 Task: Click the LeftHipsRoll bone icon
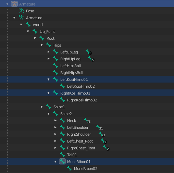[55, 66]
